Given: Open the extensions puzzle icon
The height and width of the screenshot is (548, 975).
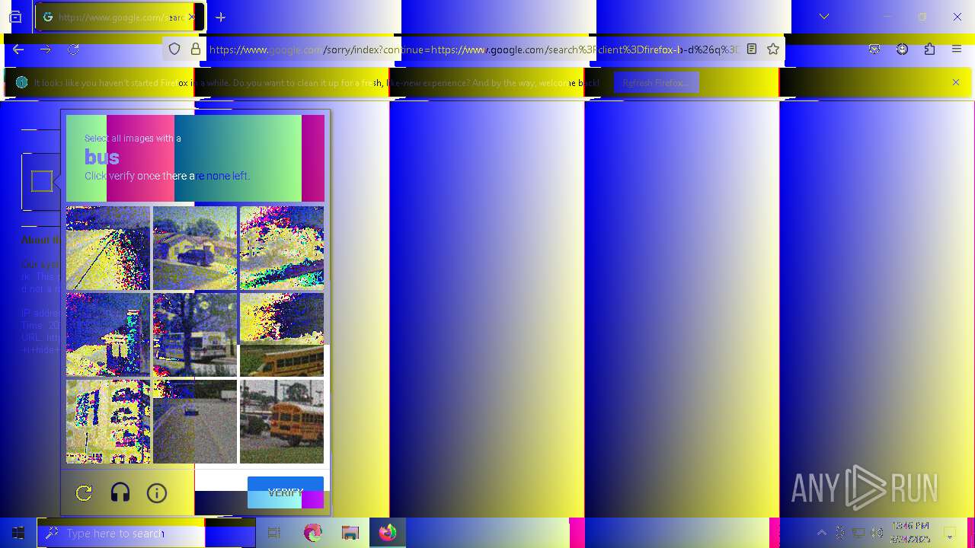Looking at the screenshot, I should (929, 49).
